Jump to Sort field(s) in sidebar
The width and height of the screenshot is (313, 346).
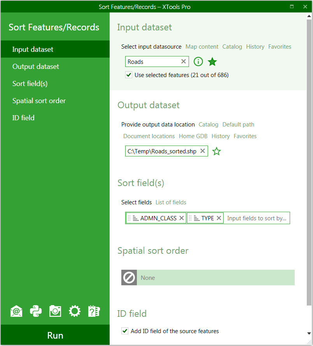[x=55, y=84]
